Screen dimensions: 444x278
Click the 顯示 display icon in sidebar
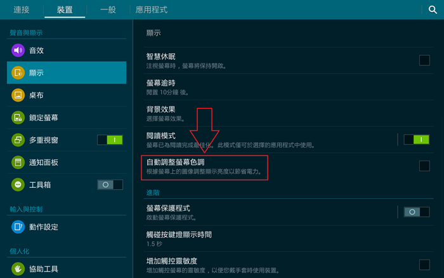coord(18,73)
